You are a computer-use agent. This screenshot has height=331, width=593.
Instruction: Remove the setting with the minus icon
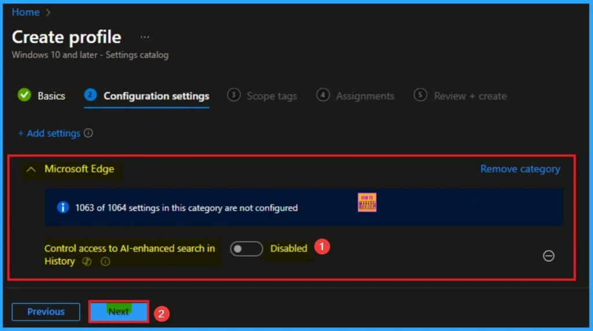[x=548, y=256]
